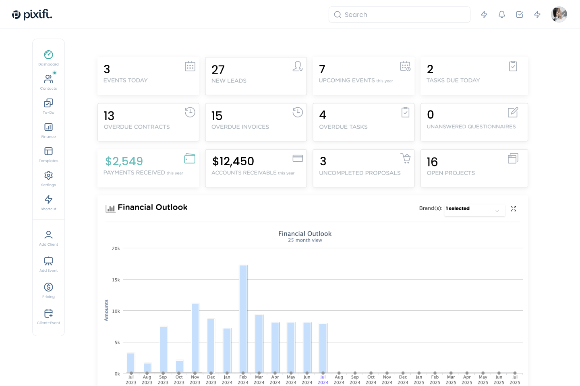Screen dimensions: 580x386
Task: Open Pricing from the sidebar
Action: pos(48,290)
